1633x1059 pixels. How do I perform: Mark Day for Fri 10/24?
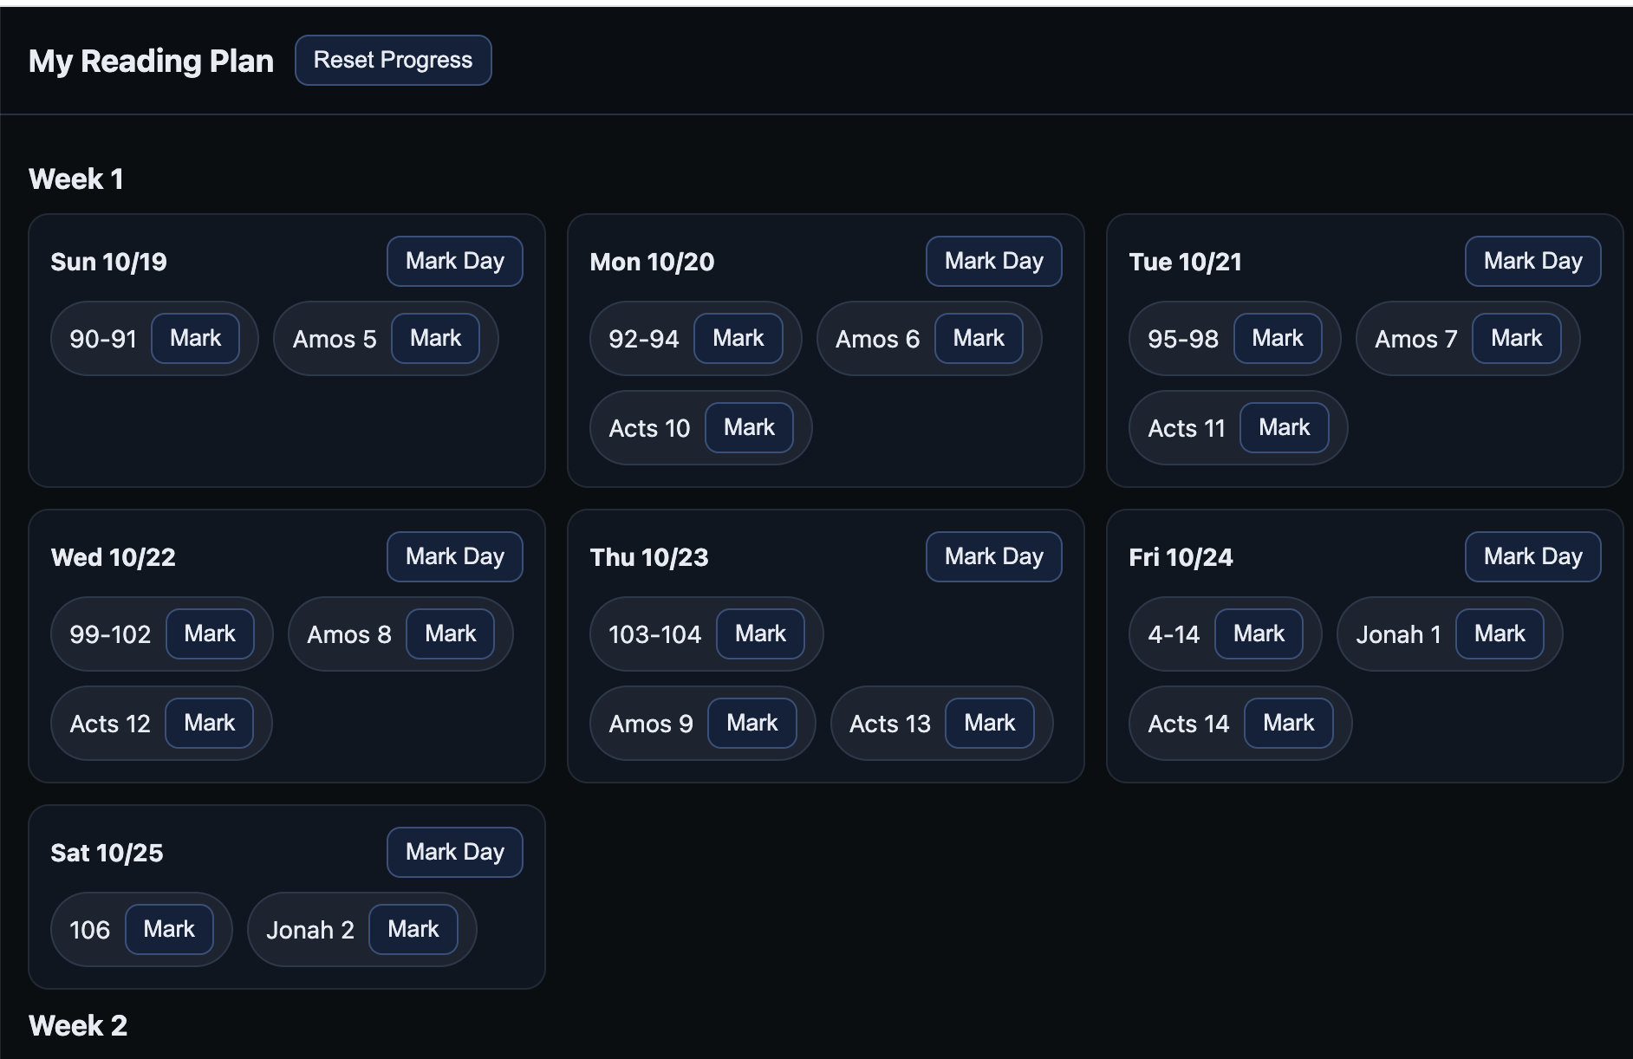coord(1533,556)
